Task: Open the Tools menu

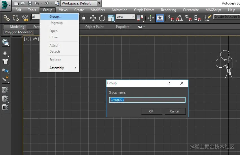Action: (32, 10)
